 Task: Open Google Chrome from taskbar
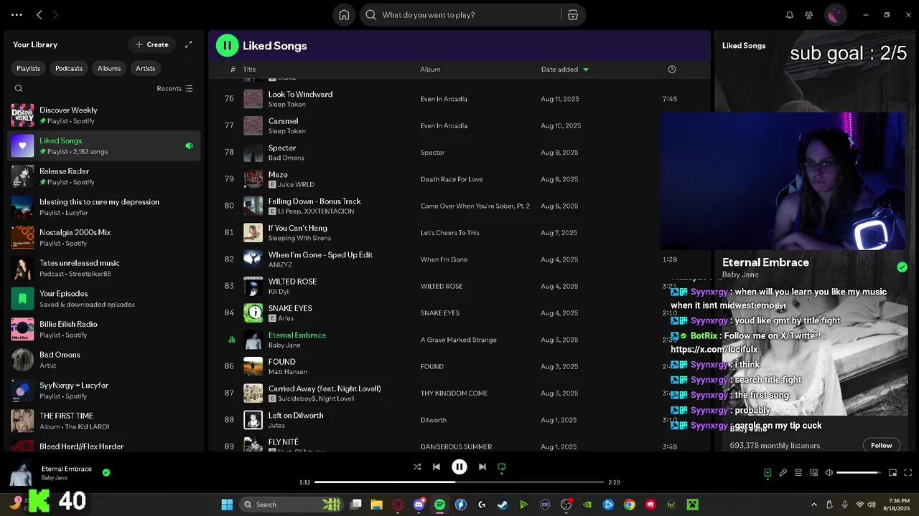629,505
